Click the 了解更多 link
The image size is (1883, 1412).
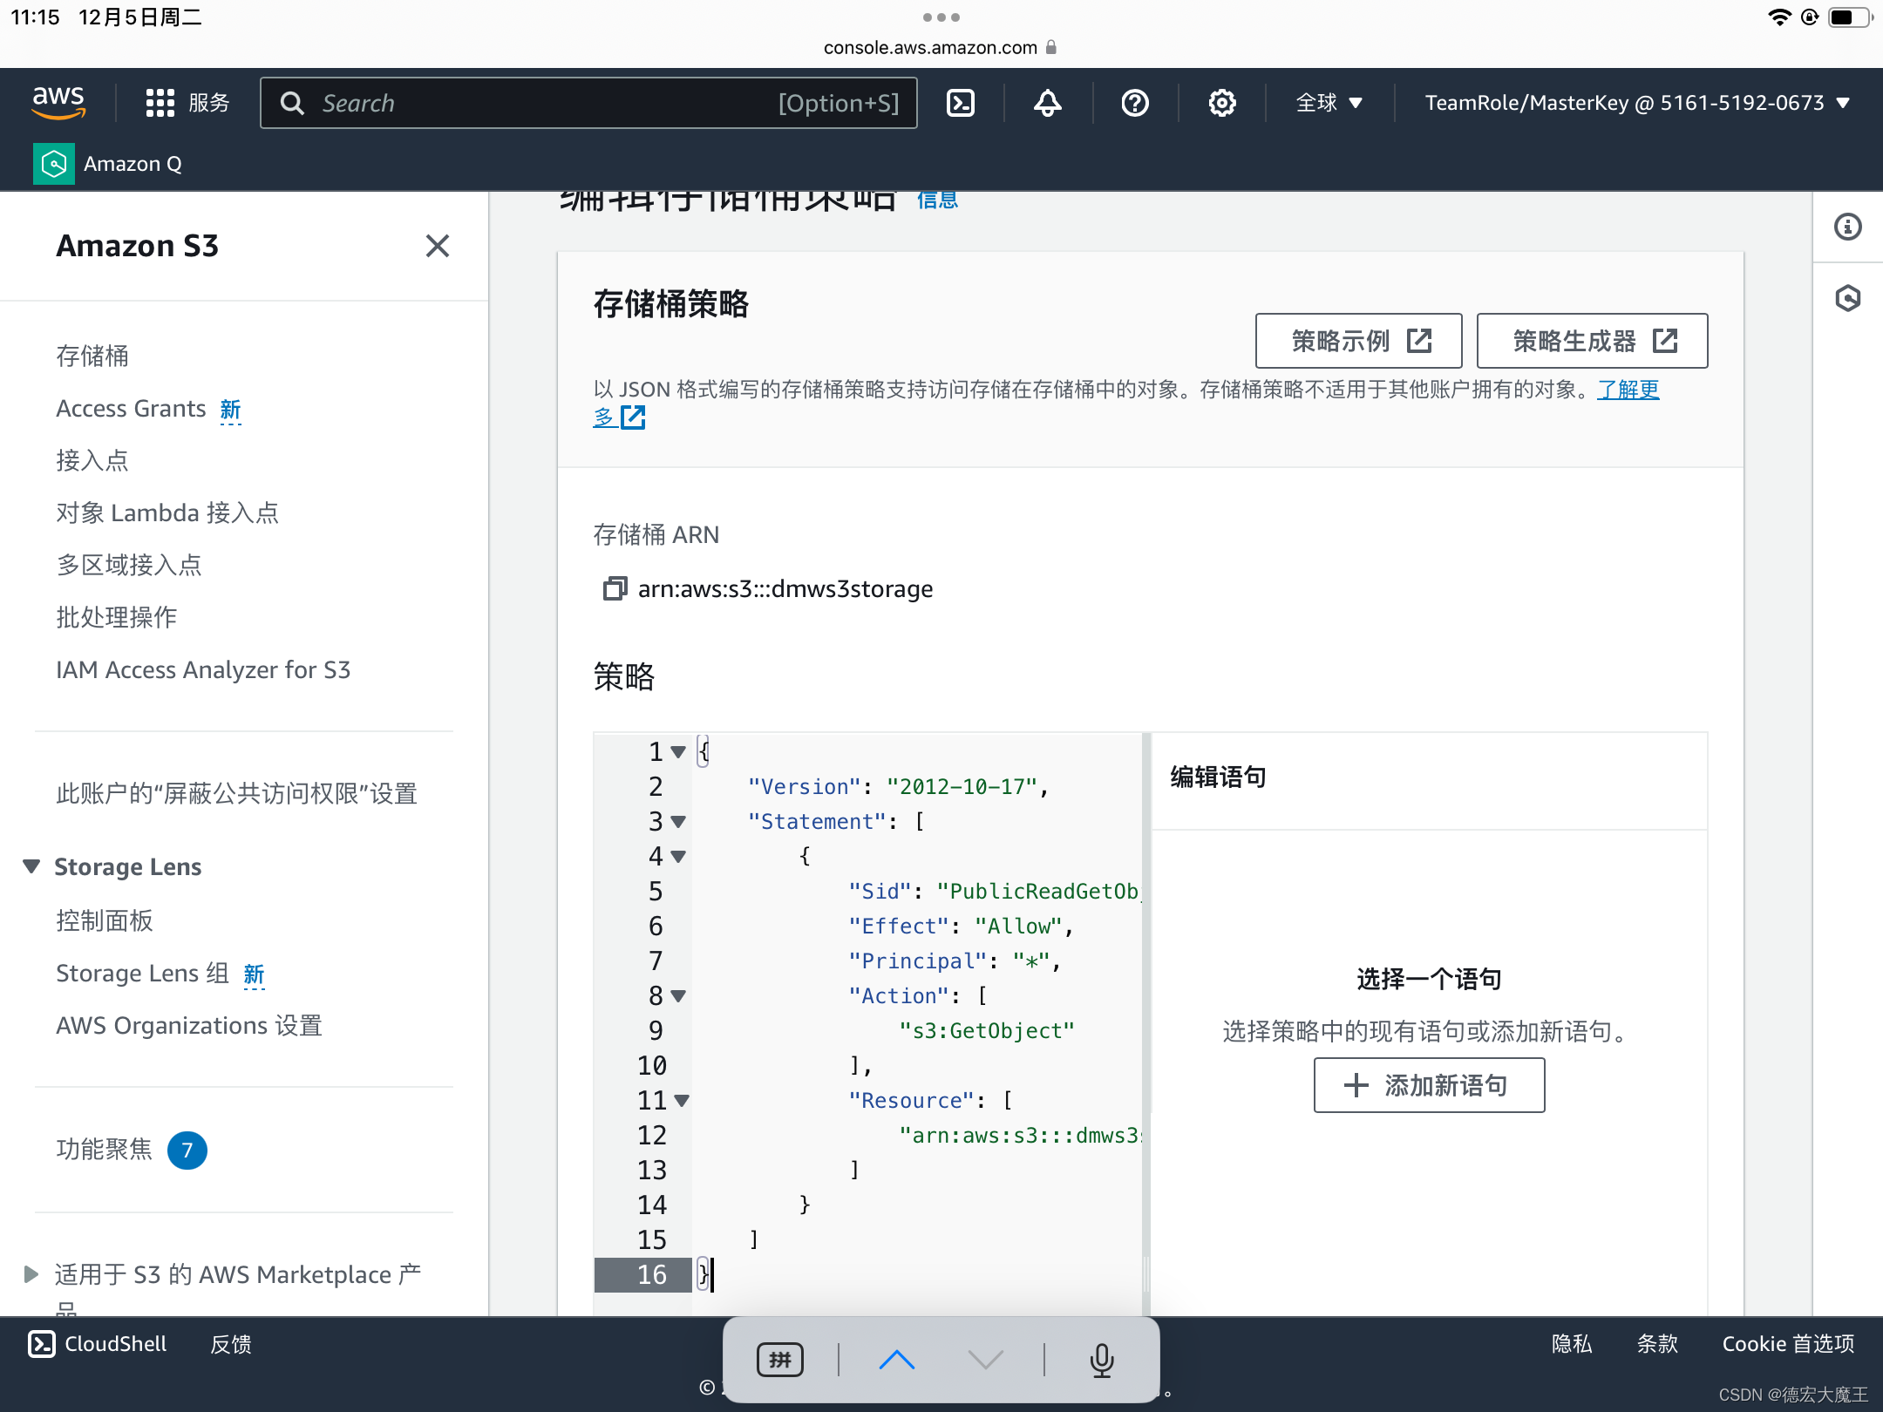[x=1628, y=390]
